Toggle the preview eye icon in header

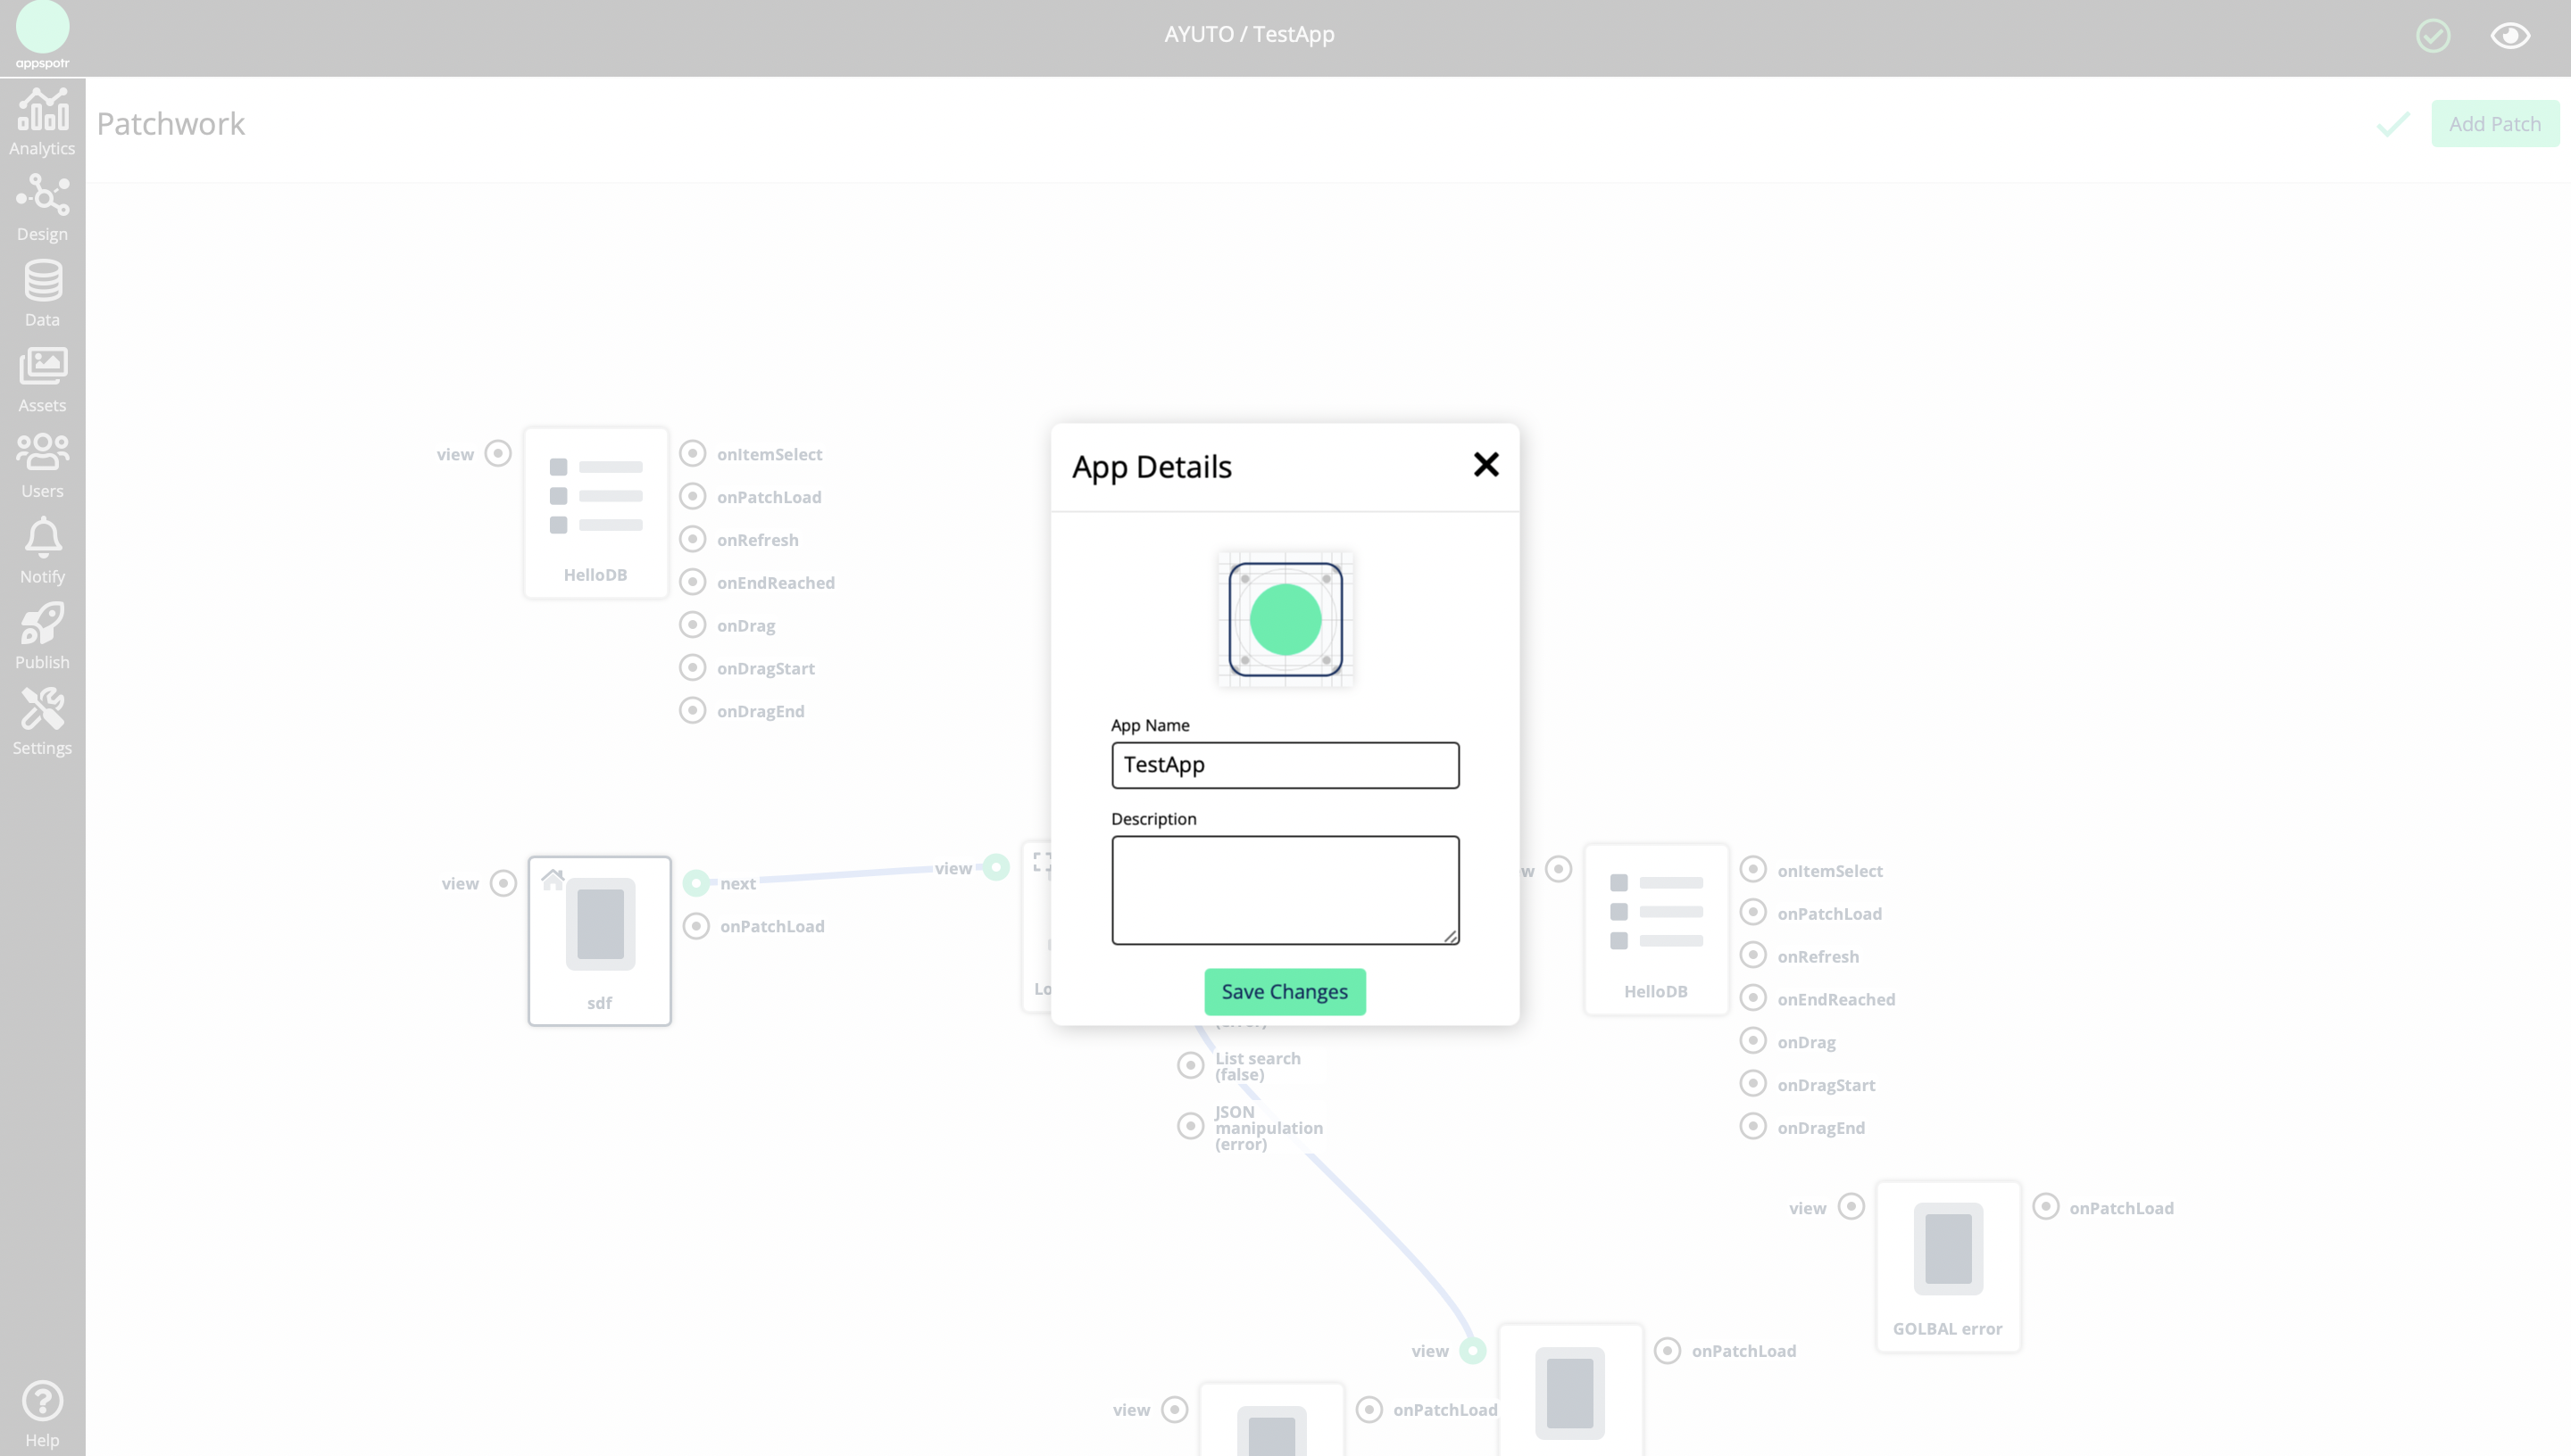[x=2510, y=36]
